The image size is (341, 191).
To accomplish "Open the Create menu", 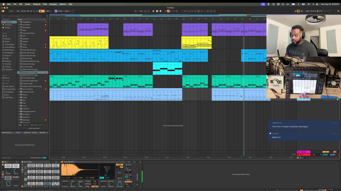I will 27,4.
